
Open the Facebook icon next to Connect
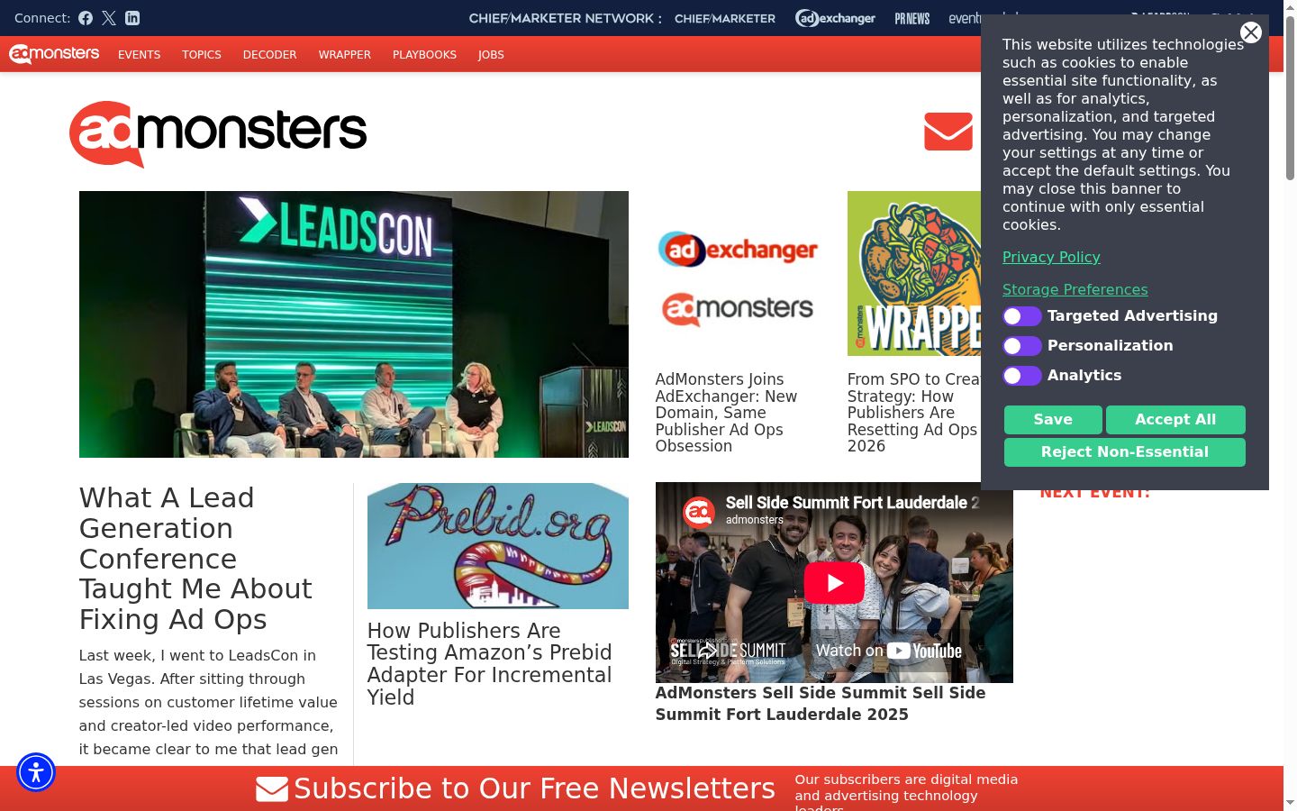pos(86,18)
